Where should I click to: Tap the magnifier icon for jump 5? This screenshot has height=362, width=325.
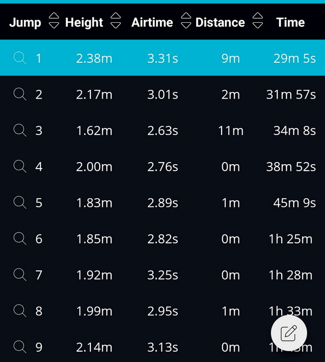[x=20, y=202]
